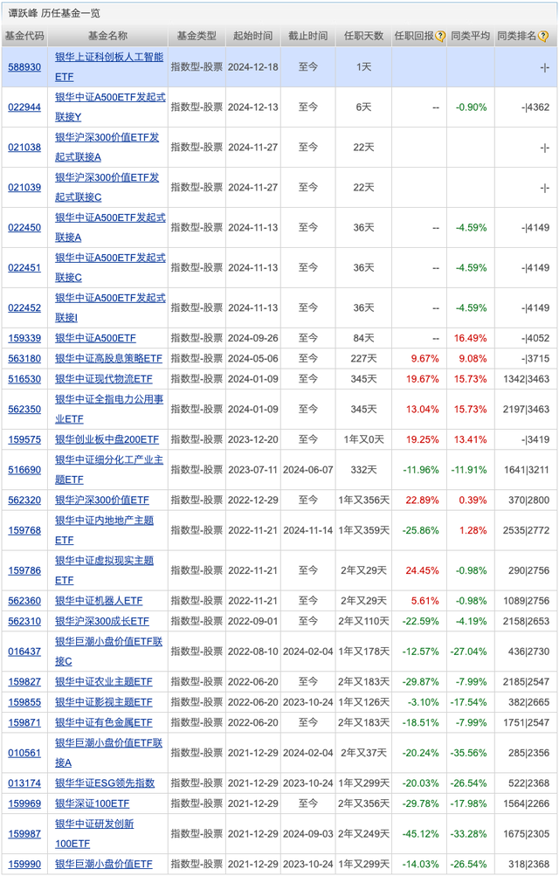Open the 银华沪深300价值ETF发起式联接A link
This screenshot has height=876, width=559.
coord(107,148)
